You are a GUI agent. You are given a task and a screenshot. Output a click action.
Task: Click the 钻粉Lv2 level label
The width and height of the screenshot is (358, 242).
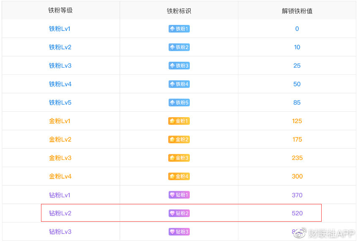coord(60,213)
